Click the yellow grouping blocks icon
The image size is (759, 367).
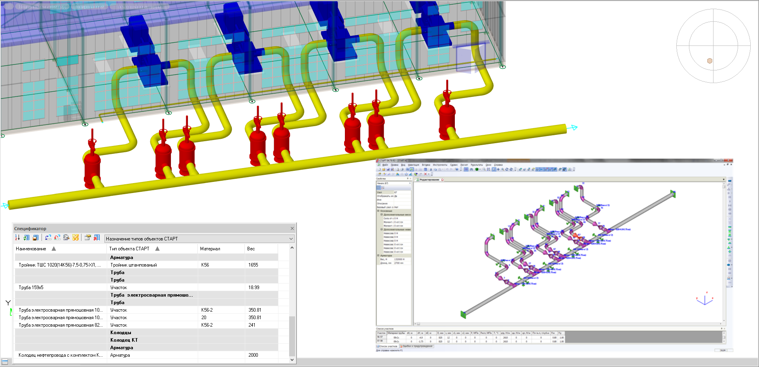[76, 238]
